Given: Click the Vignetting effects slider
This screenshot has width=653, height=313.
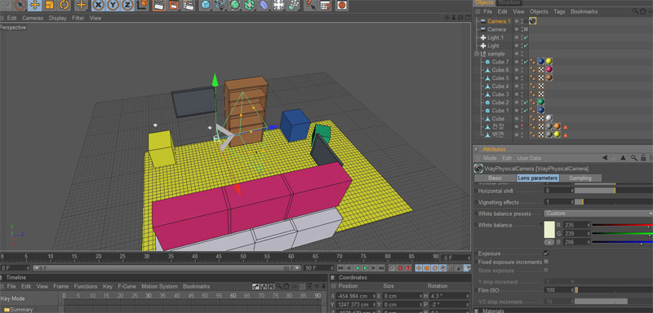Looking at the screenshot, I should coord(614,202).
